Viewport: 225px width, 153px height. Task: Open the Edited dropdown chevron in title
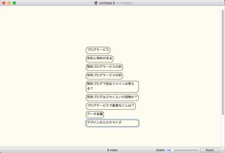133,3
